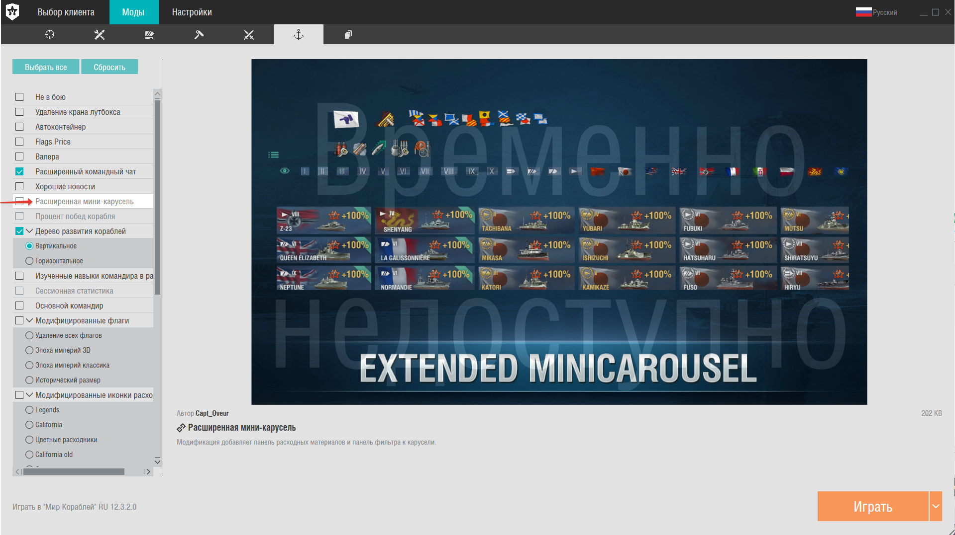Click link icon beside Расширенная мини-карусель title

tap(181, 428)
